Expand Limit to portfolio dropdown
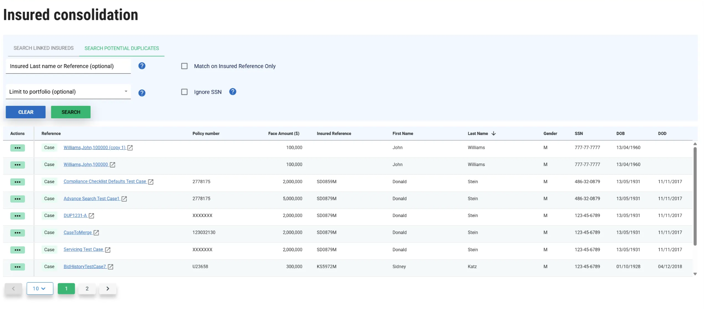704x309 pixels. point(126,92)
